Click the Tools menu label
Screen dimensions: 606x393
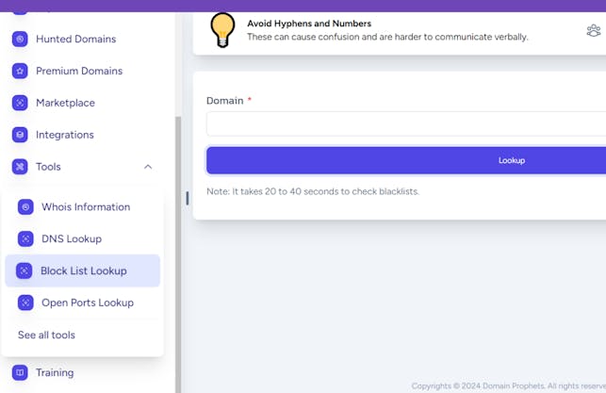[x=48, y=167]
